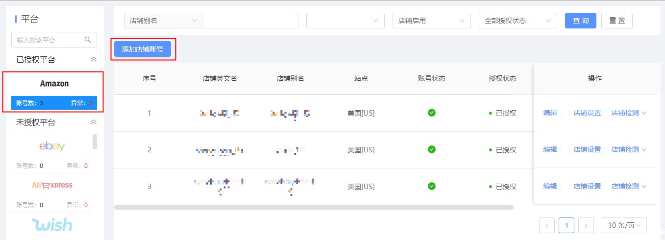This screenshot has width=665, height=240.
Task: Collapse the 已授权平台 section
Action: (94, 60)
